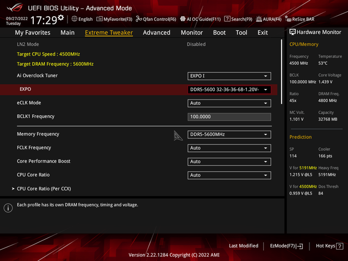Switch to My Favorites tab
This screenshot has height=261, width=348.
point(33,33)
